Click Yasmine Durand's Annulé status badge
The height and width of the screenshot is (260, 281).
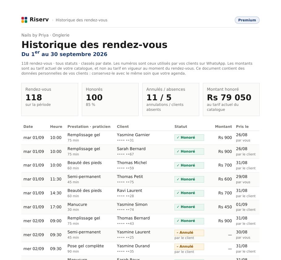[x=189, y=247]
